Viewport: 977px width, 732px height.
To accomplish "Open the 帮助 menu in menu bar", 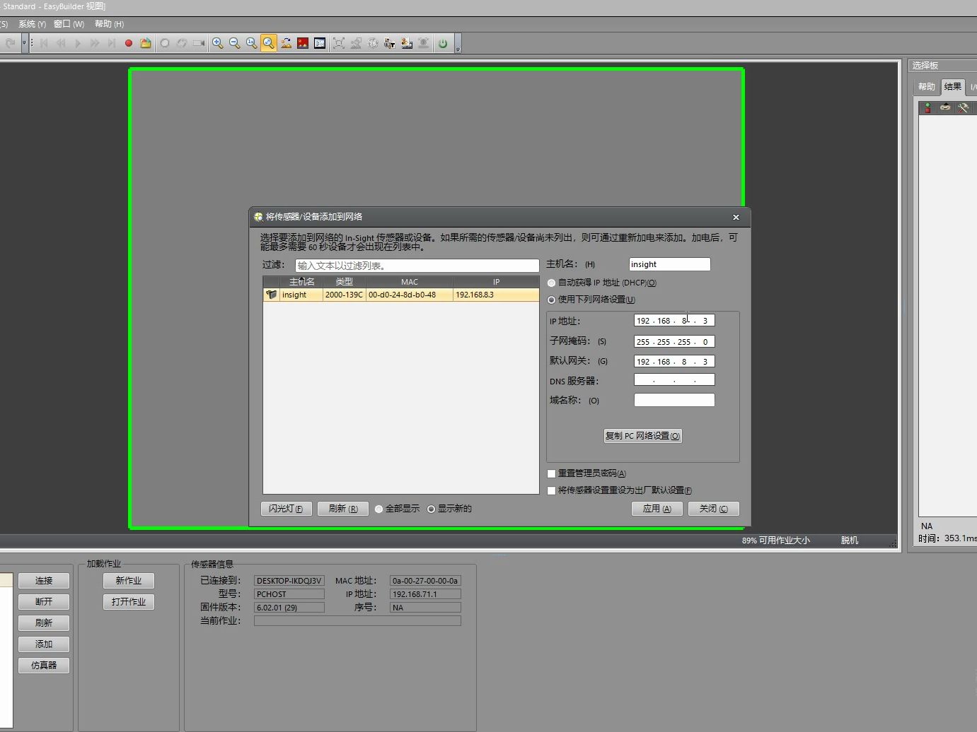I will click(x=109, y=24).
